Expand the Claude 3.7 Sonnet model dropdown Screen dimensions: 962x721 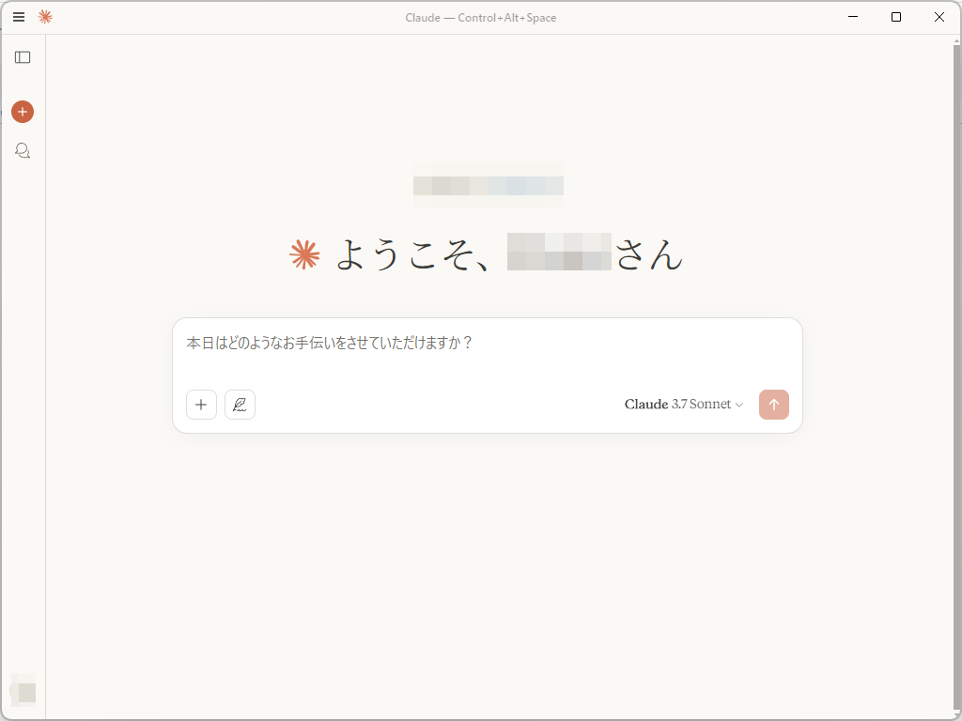click(x=684, y=404)
